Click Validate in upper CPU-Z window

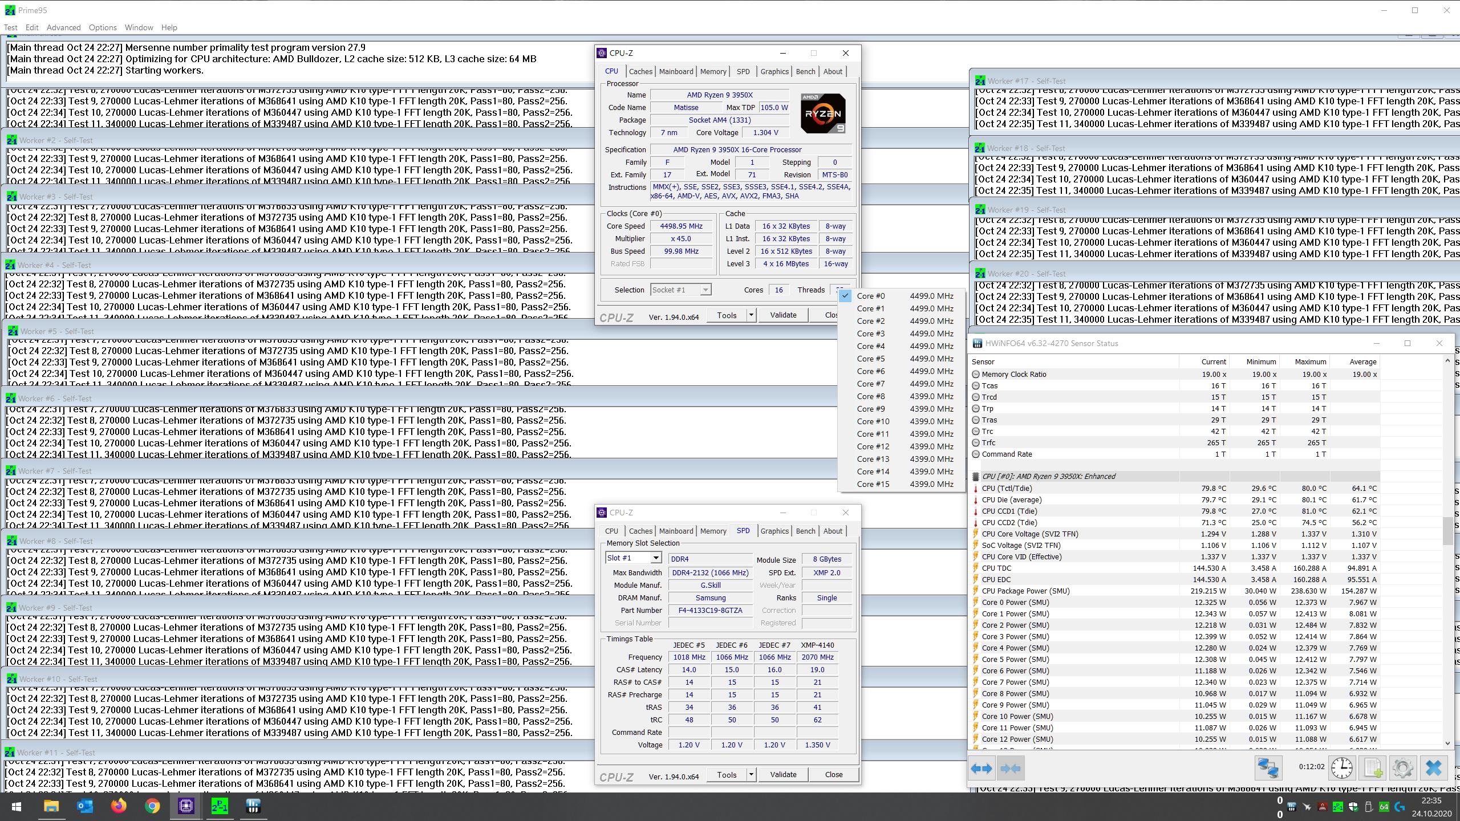(783, 315)
